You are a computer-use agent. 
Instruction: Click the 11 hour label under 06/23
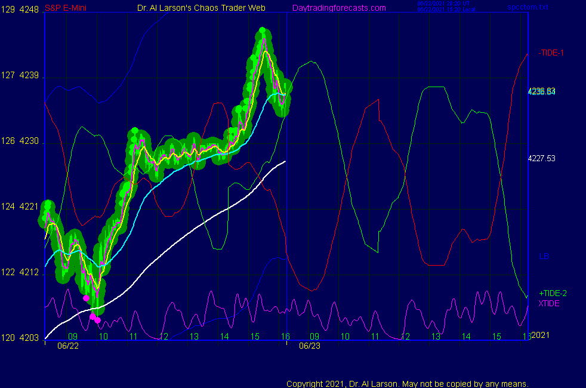coord(375,337)
